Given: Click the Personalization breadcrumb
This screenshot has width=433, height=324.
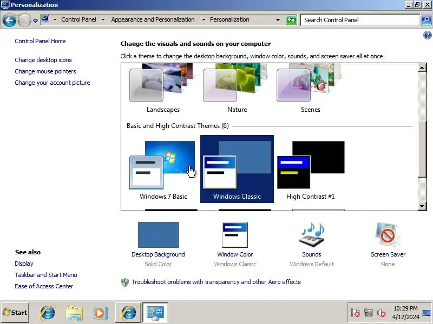Looking at the screenshot, I should point(229,19).
